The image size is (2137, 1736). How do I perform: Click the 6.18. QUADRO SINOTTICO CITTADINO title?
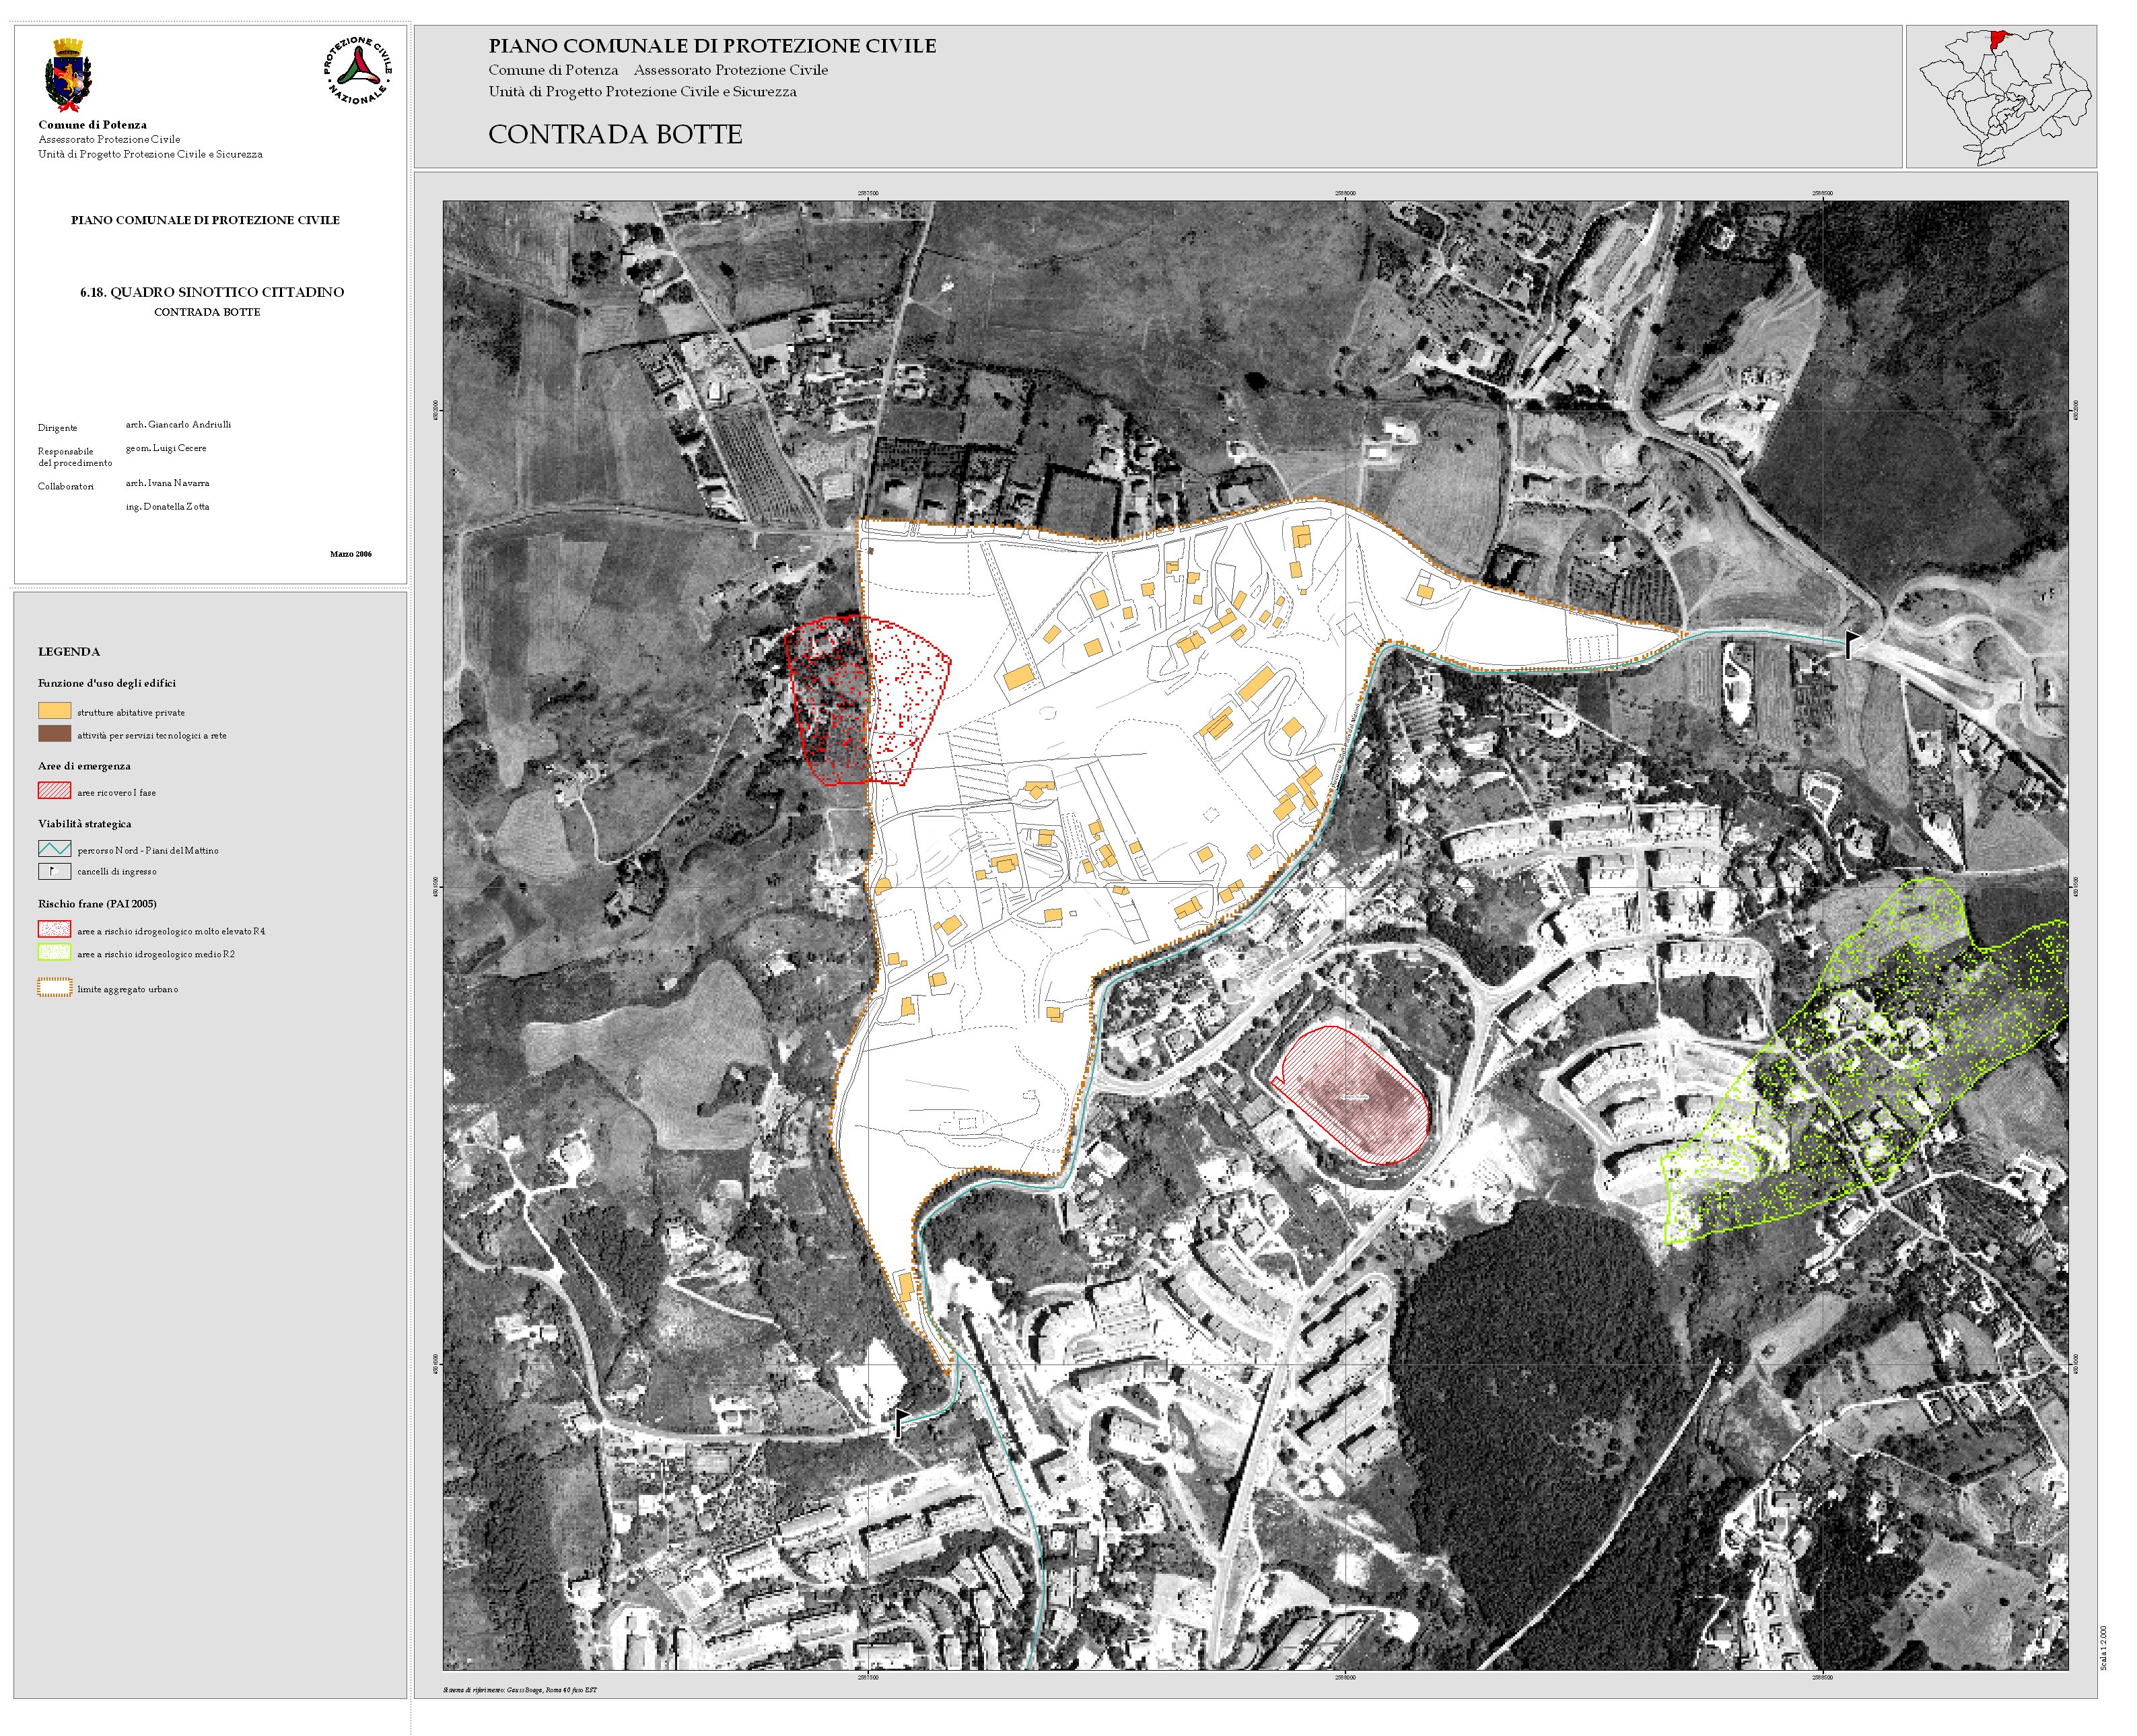(212, 292)
